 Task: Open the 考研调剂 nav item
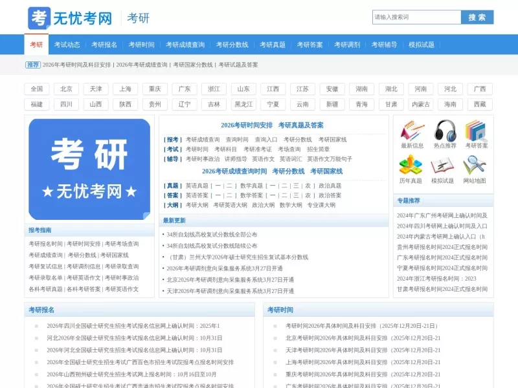347,45
